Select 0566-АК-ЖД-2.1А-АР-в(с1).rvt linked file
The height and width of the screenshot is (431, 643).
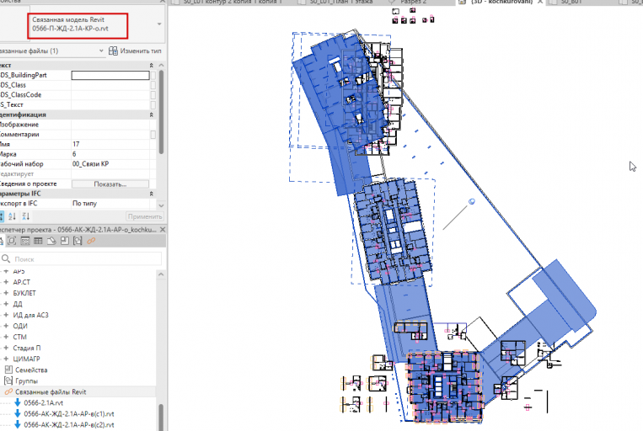69,414
